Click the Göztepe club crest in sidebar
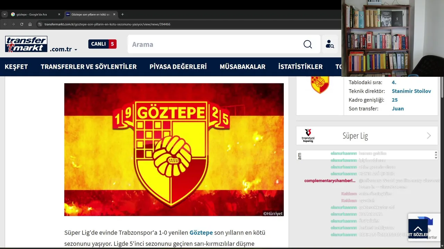This screenshot has width=444, height=249. coord(320,85)
